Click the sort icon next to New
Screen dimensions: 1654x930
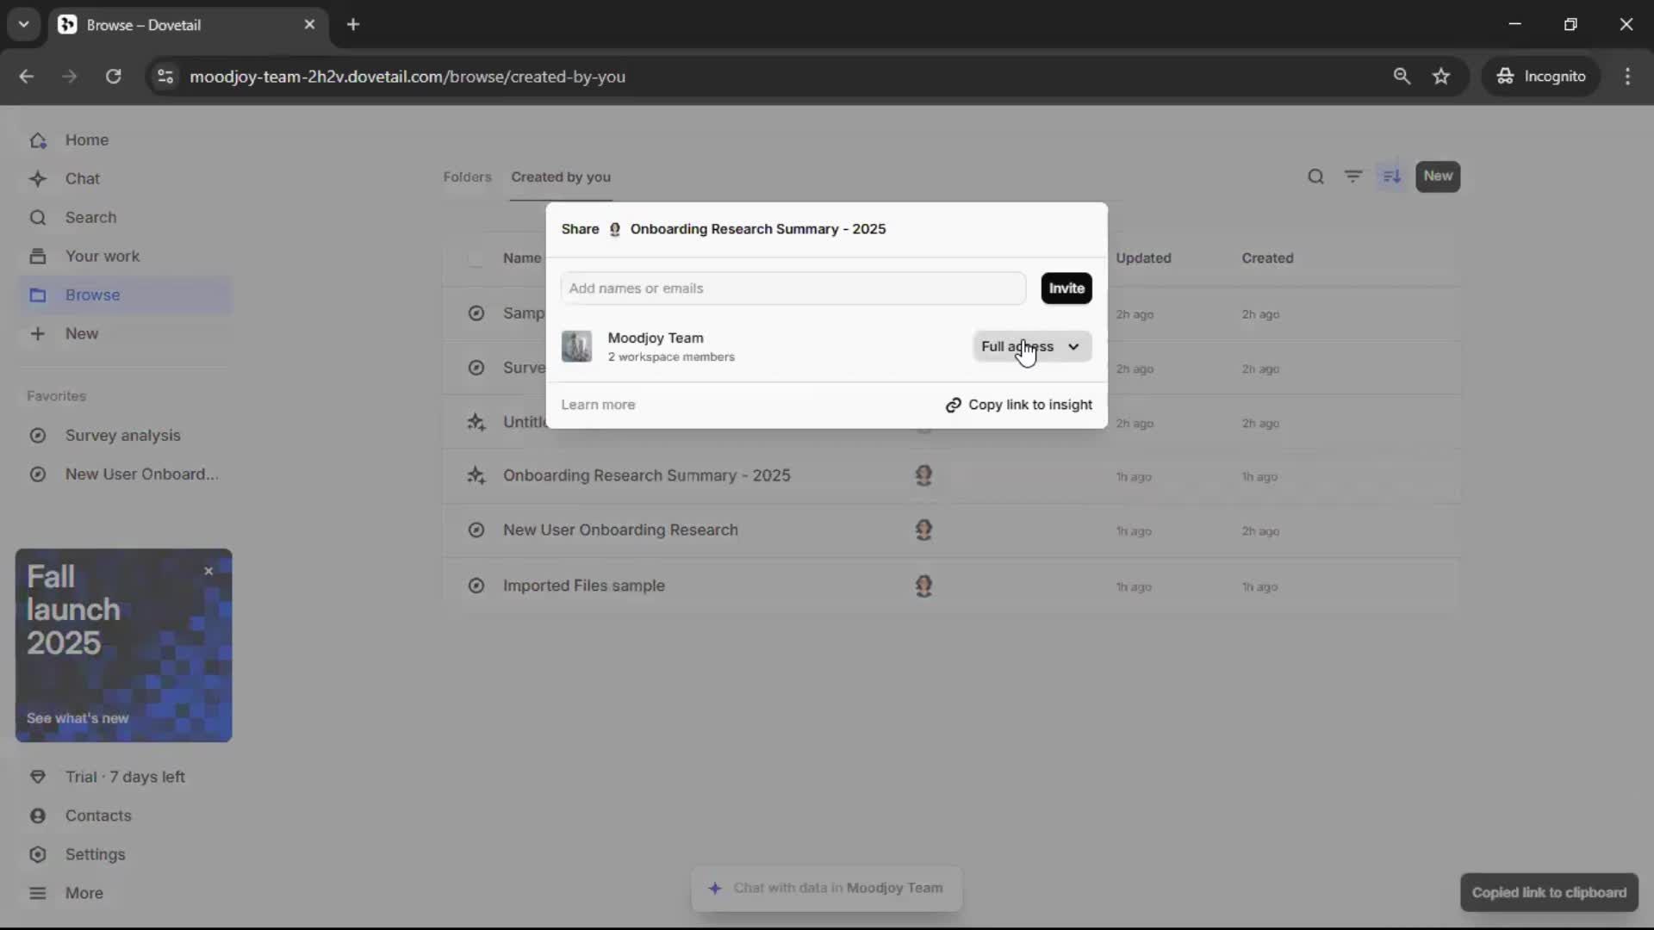coord(1391,177)
